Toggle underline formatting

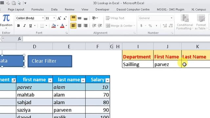pos(31,26)
